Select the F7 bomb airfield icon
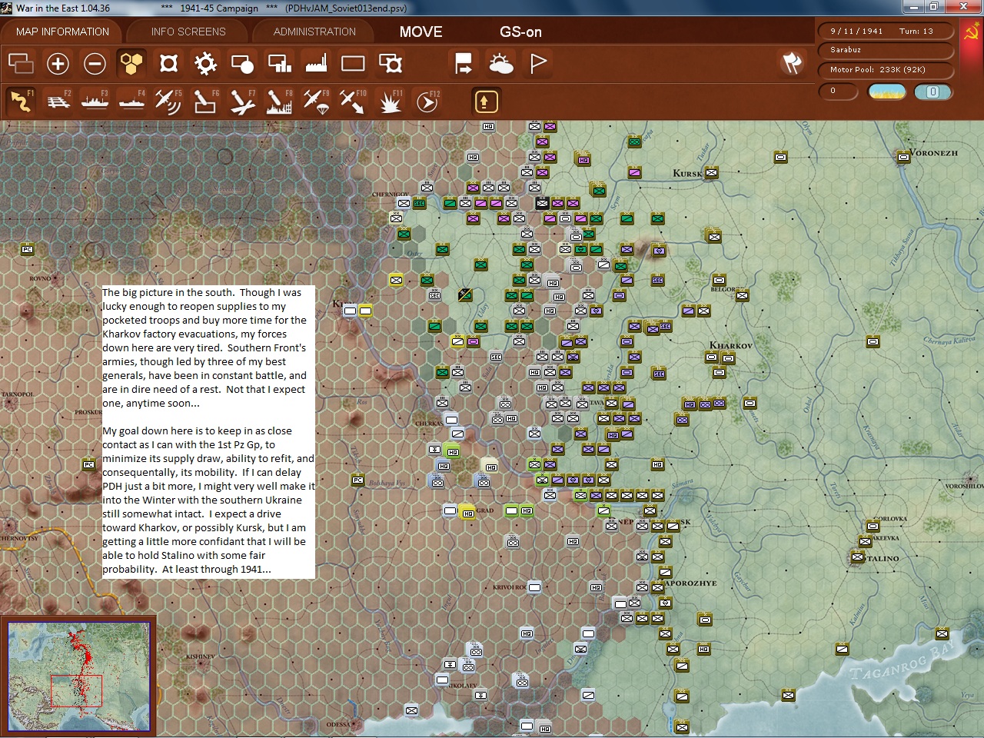 click(x=242, y=101)
